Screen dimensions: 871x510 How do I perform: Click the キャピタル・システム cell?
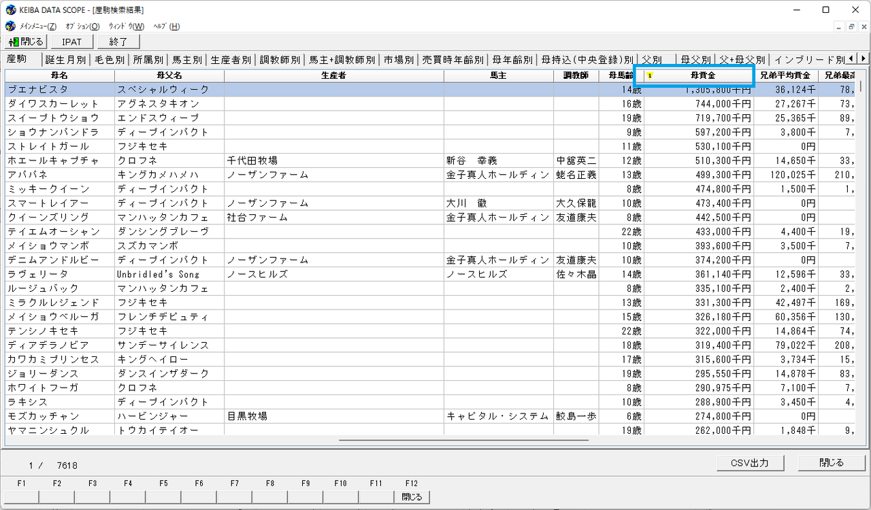tap(499, 416)
